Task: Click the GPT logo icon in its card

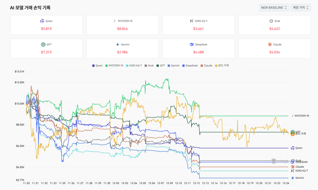Action: click(x=43, y=45)
